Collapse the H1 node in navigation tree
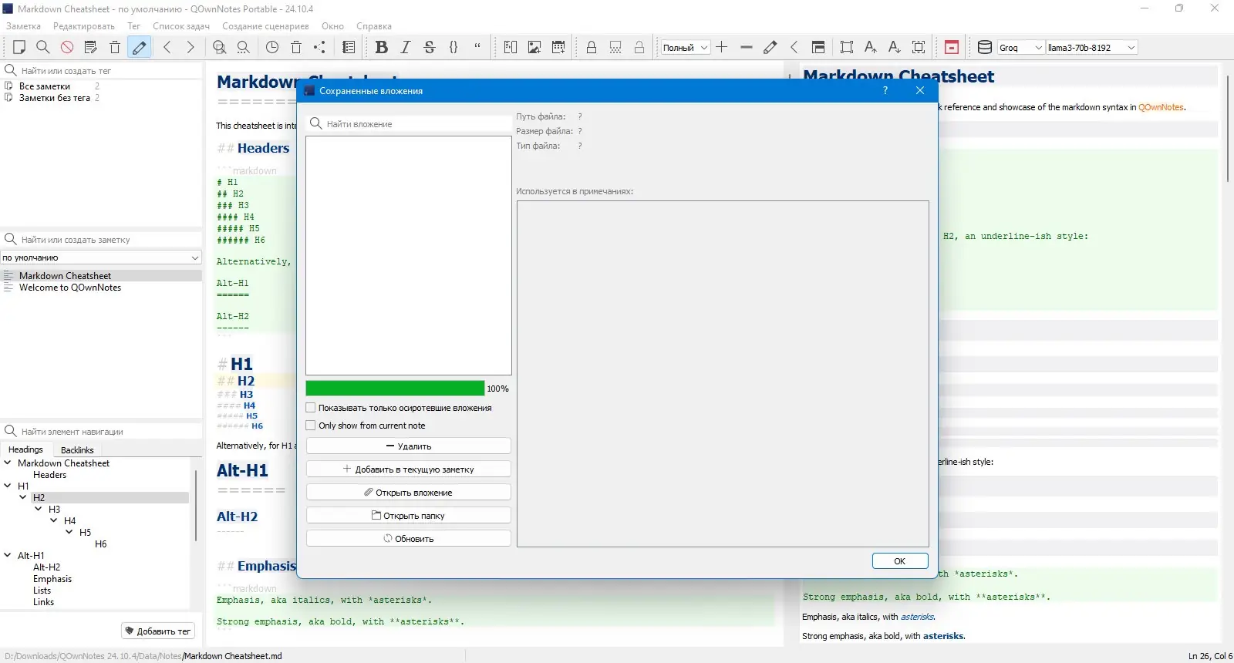Screen dimensions: 1234x663 click(x=8, y=486)
